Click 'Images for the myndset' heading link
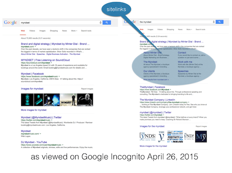Viewport: 232px width, 173px height. 152,126
